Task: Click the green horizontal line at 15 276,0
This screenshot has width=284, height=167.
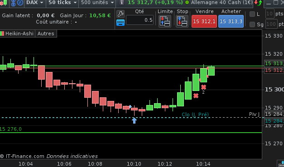Action: click(131, 133)
